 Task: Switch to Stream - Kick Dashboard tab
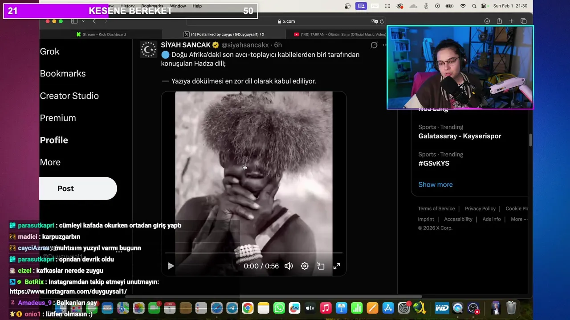pos(101,34)
